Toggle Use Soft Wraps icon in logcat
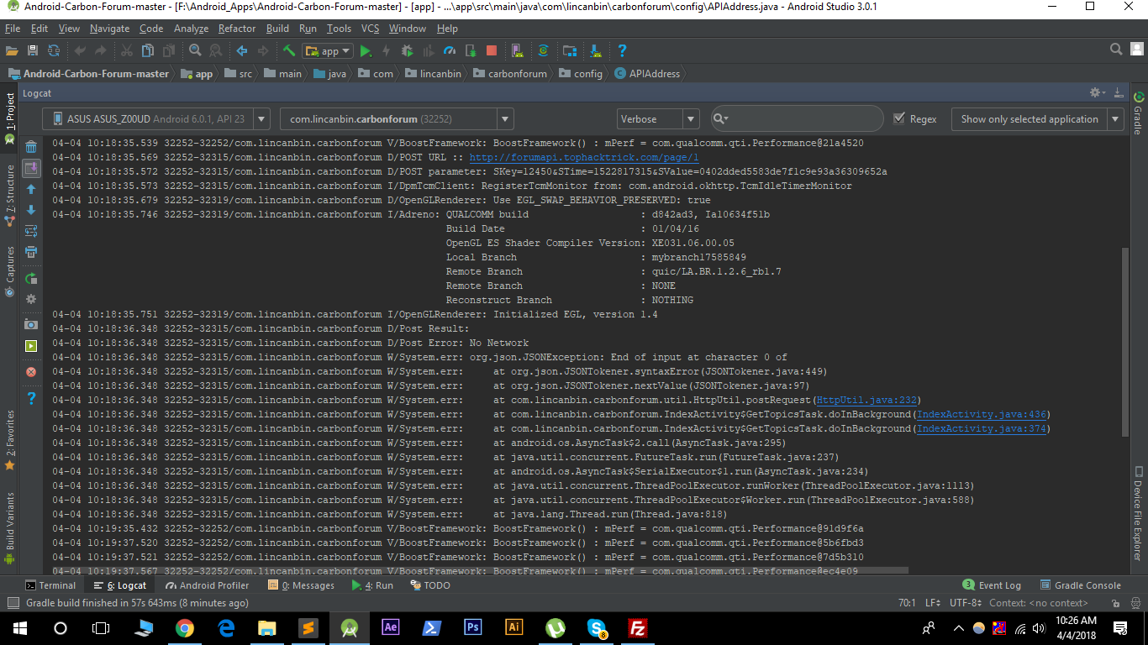 [x=31, y=231]
